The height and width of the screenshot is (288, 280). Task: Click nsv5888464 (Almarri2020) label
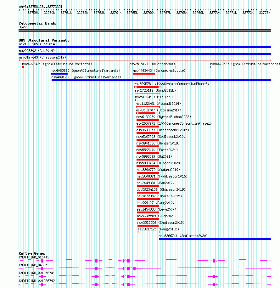coord(159,163)
